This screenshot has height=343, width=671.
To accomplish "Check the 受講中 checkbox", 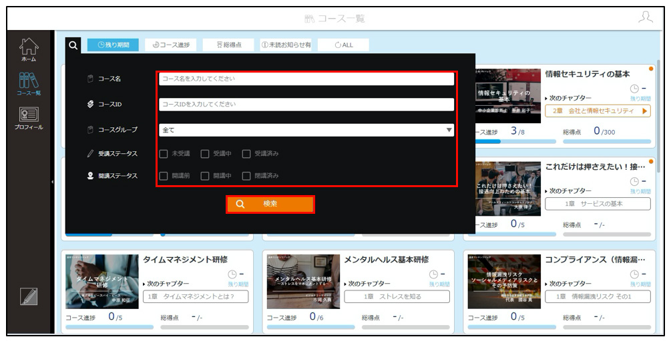I will [x=205, y=154].
